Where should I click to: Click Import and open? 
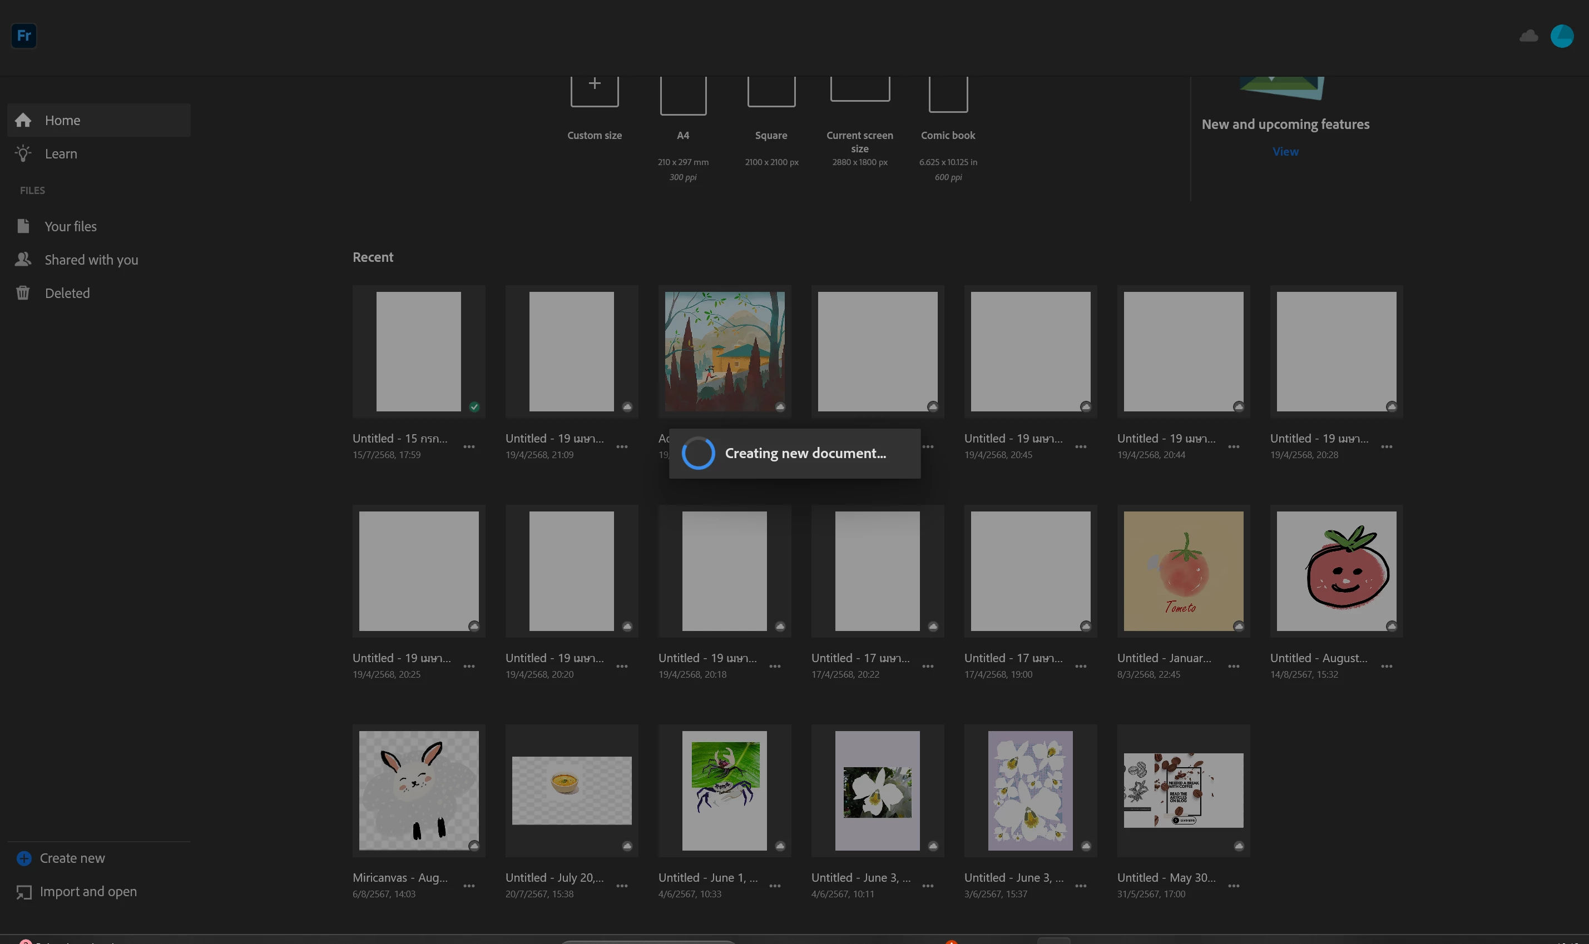pyautogui.click(x=88, y=892)
